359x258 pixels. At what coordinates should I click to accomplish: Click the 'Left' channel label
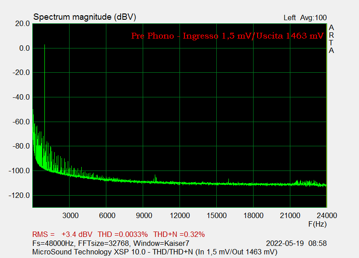(x=289, y=18)
